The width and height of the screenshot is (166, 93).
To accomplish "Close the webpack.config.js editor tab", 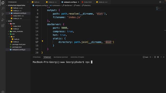I will click(x=78, y=2).
